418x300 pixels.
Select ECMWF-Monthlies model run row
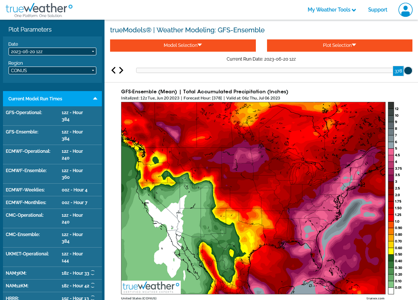click(x=52, y=203)
